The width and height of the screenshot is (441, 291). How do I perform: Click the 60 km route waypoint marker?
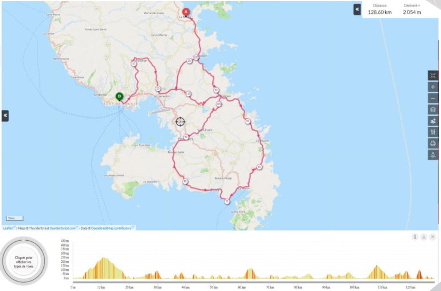259,167
